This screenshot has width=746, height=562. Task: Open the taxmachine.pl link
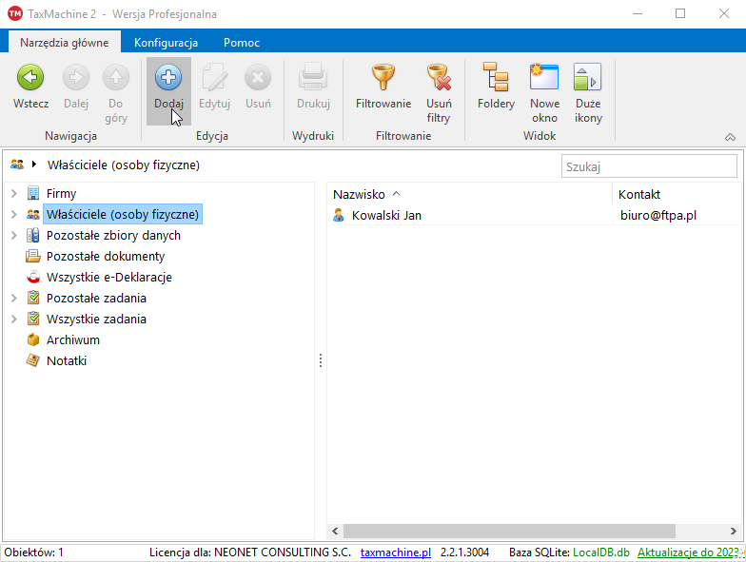click(396, 552)
